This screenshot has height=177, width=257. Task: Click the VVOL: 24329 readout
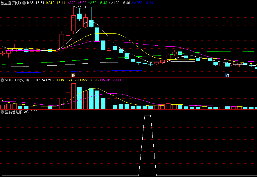[x=41, y=80]
